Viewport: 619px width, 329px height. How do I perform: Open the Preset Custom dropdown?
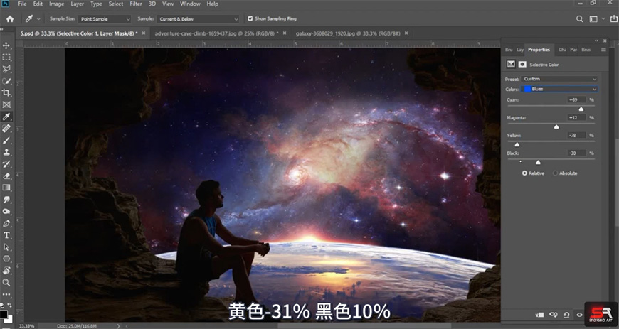click(559, 79)
